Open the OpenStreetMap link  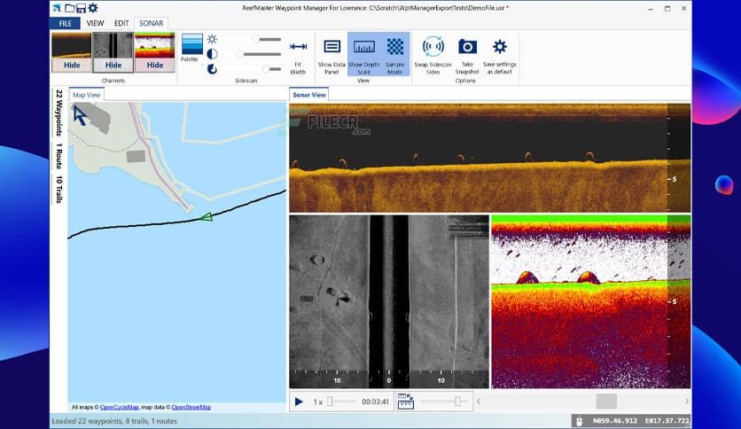(x=191, y=407)
